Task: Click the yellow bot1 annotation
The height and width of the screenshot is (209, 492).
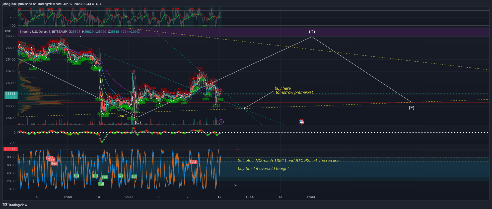Action: (x=123, y=116)
